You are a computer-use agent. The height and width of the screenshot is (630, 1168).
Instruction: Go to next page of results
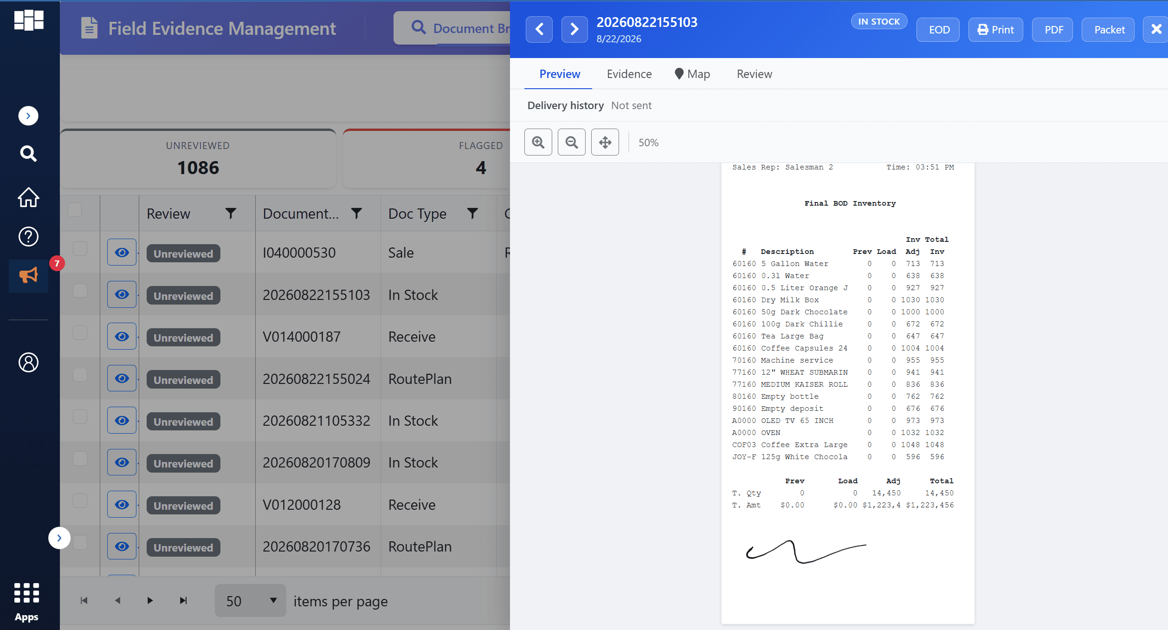coord(150,601)
